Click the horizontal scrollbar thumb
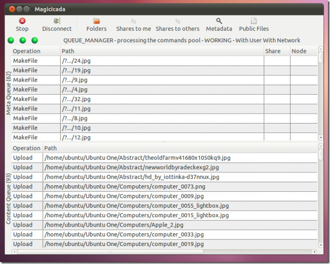 click(x=110, y=252)
